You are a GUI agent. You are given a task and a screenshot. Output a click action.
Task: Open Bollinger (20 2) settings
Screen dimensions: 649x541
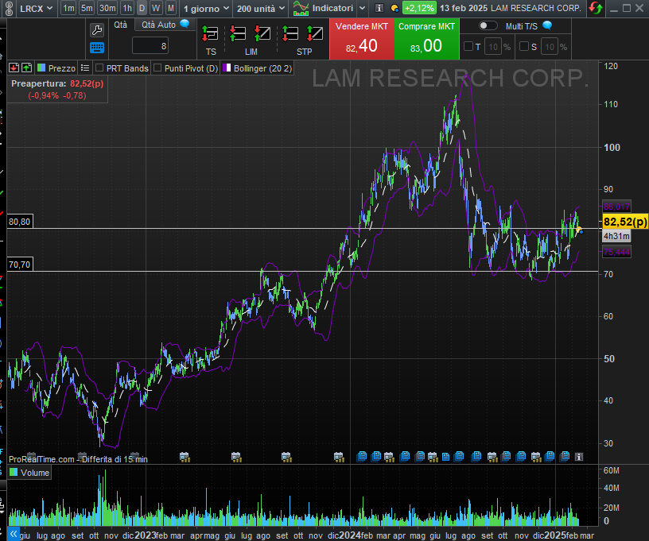point(262,68)
